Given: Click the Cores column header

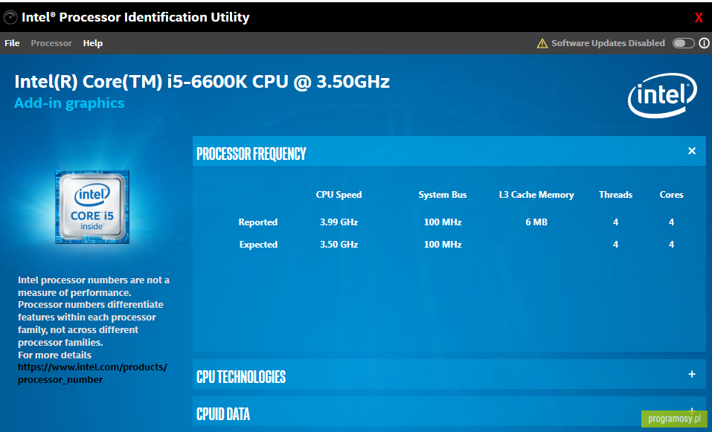Looking at the screenshot, I should click(x=672, y=195).
